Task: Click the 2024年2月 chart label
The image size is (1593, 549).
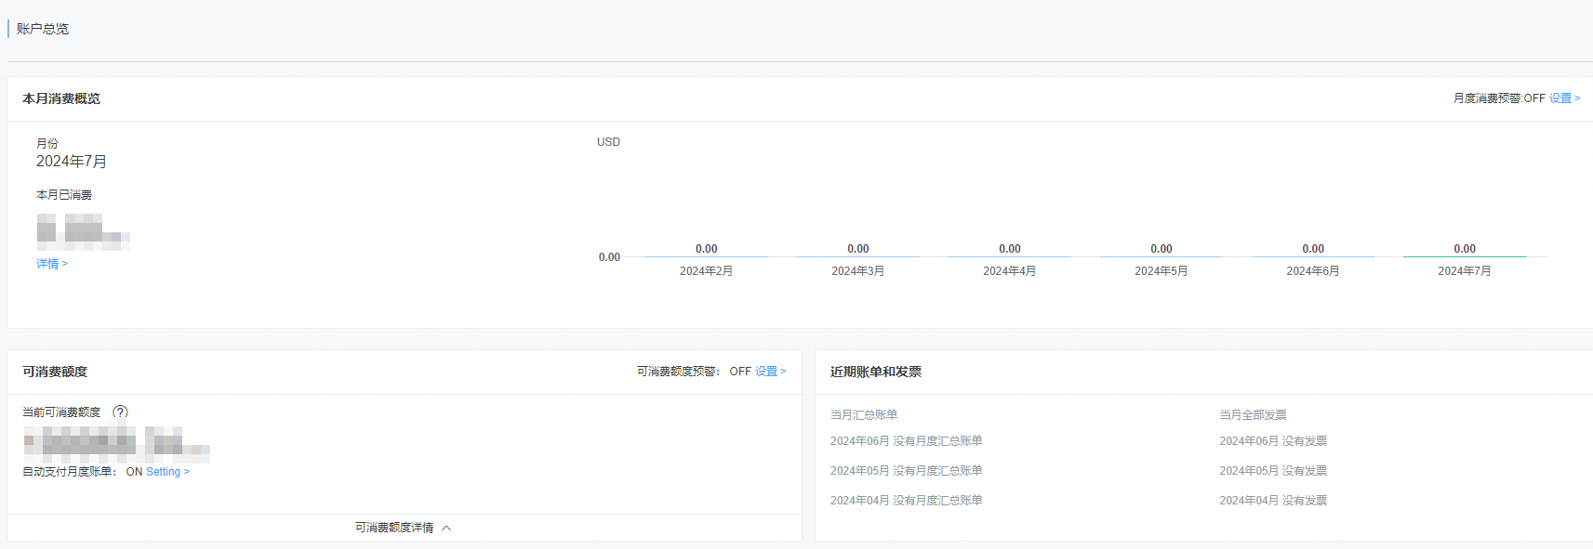Action: 706,271
